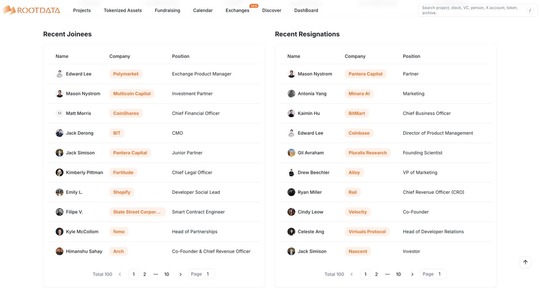This screenshot has width=540, height=288.
Task: Click Mason Nystrom's avatar in Recent Joinees
Action: 59,94
